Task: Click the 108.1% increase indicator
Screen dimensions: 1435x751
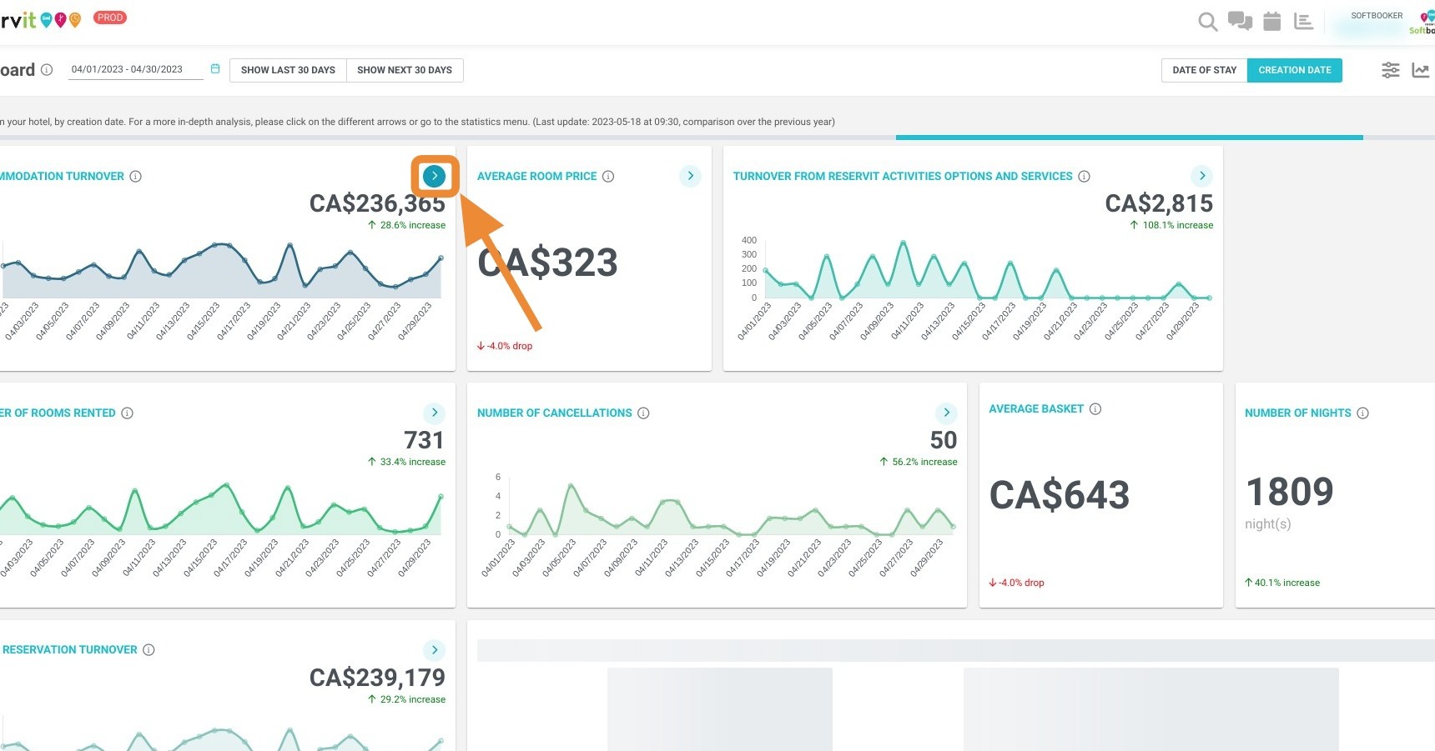Action: (1171, 225)
